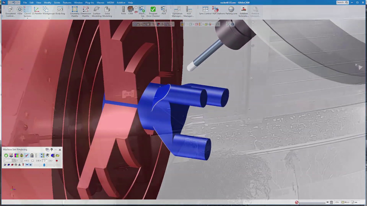The height and width of the screenshot is (206, 367).
Task: Open the WEDM menu
Action: [110, 3]
